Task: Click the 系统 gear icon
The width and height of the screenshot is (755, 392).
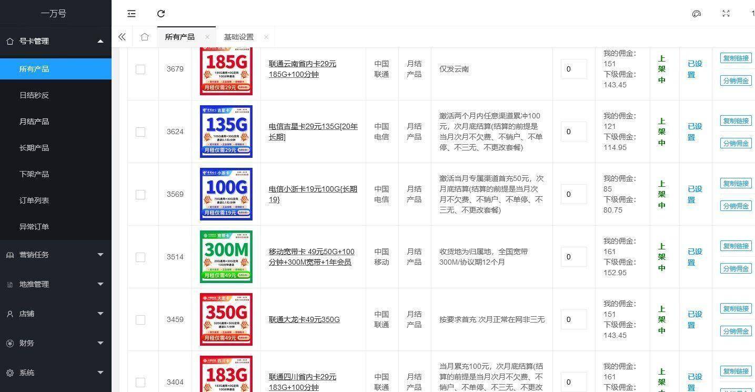Action: click(x=10, y=373)
